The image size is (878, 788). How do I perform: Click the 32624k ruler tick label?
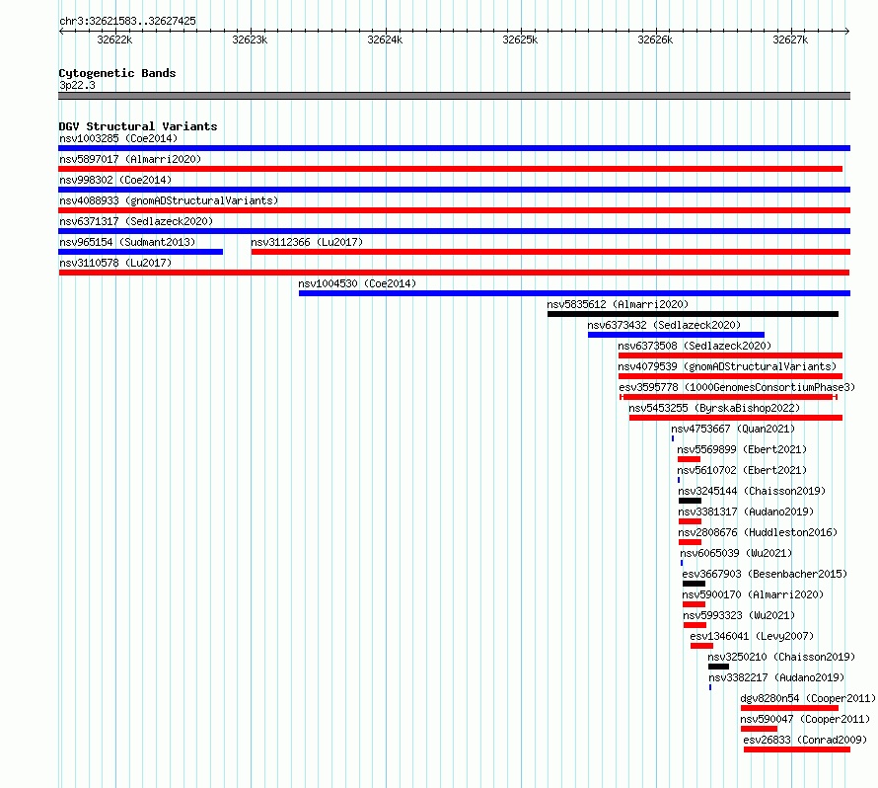click(385, 39)
